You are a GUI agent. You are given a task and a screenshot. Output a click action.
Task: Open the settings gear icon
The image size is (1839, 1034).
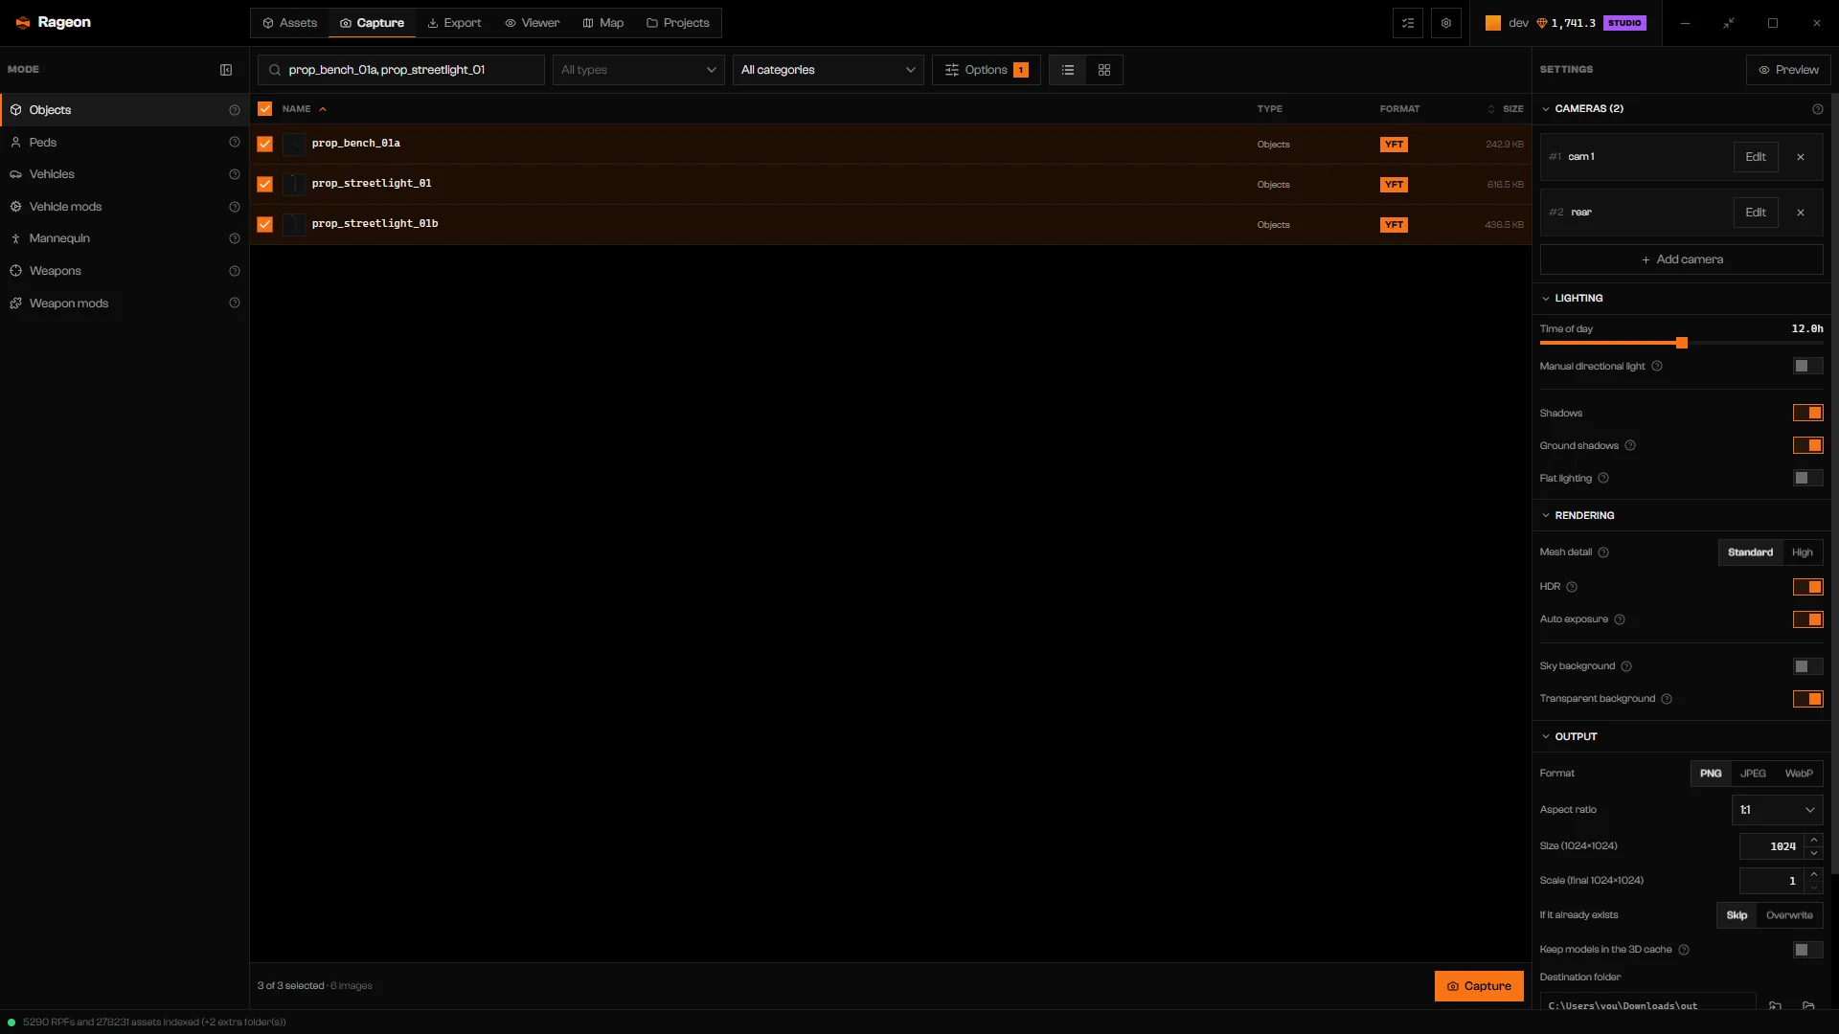click(1446, 23)
